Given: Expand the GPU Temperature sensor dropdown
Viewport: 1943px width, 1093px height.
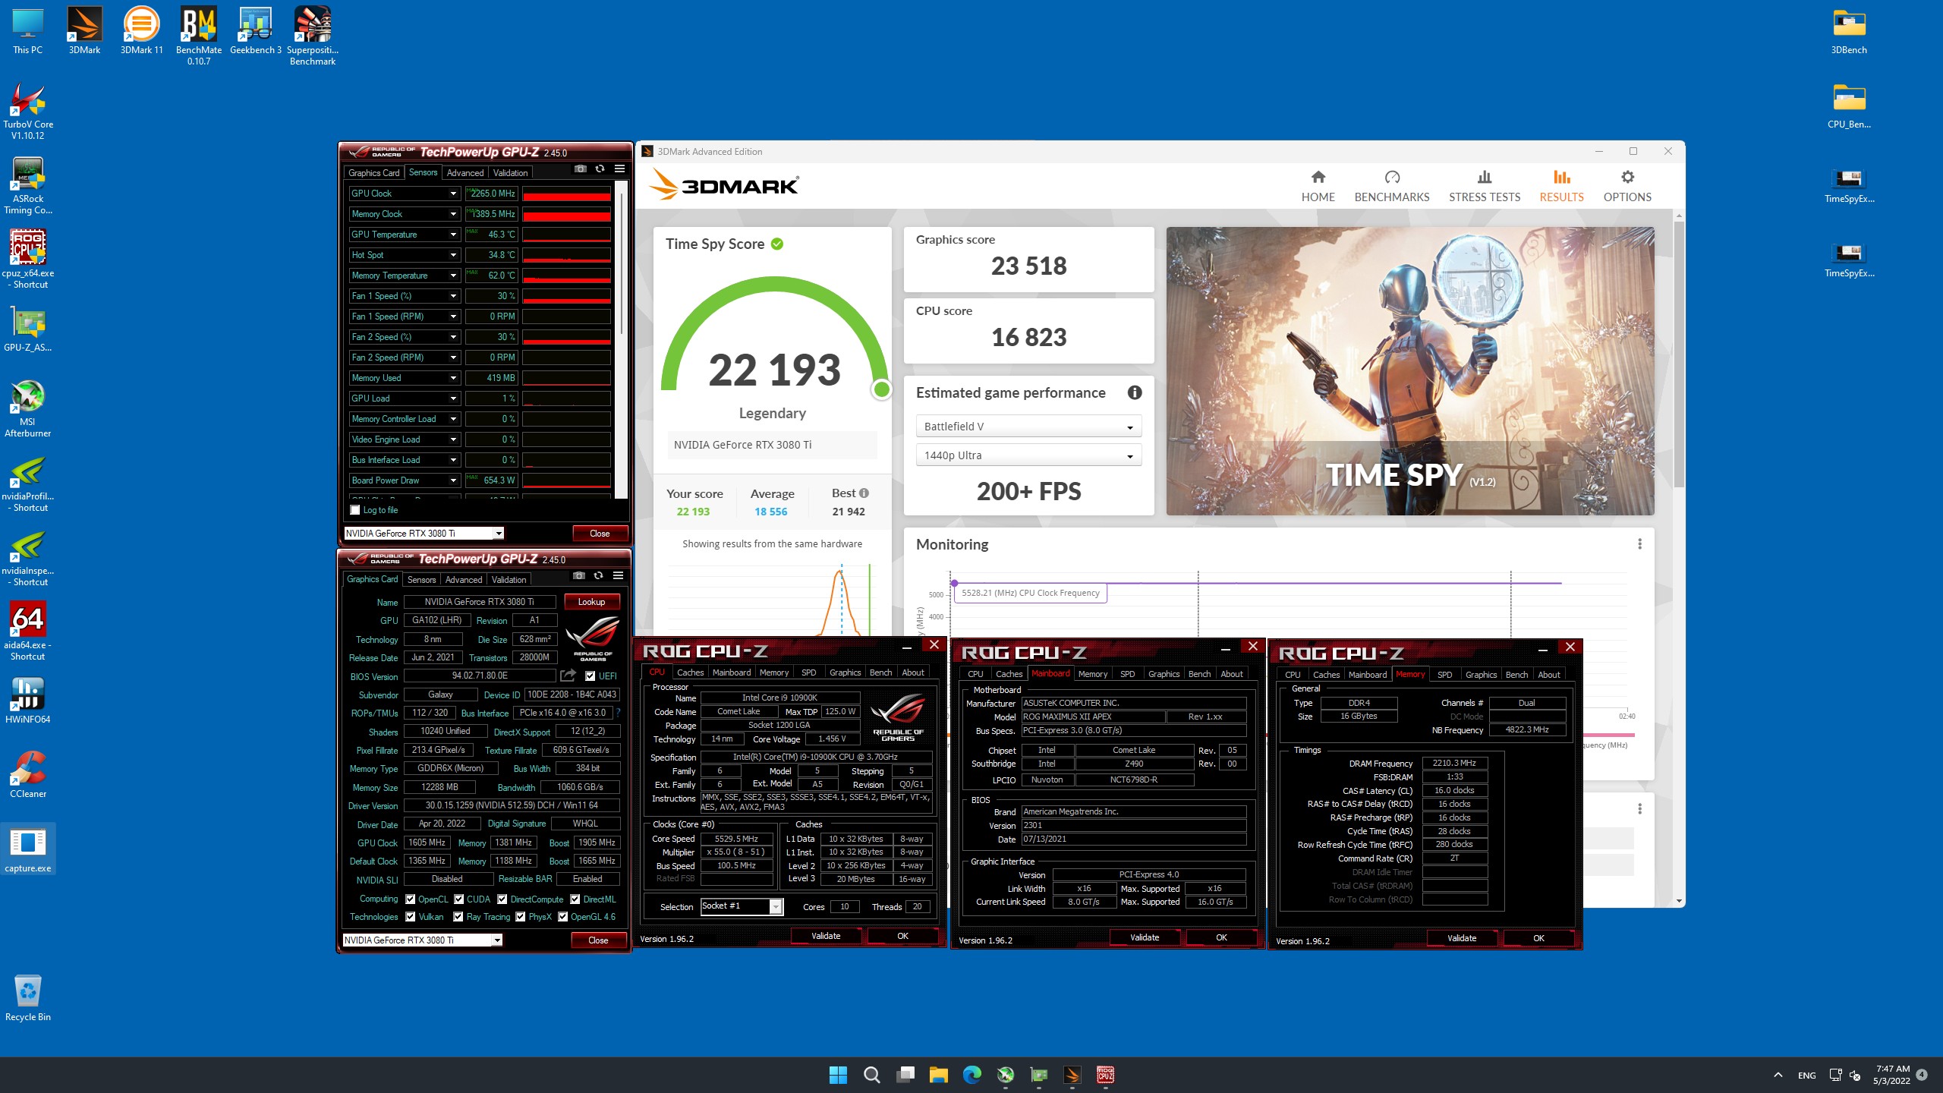Looking at the screenshot, I should 453,235.
